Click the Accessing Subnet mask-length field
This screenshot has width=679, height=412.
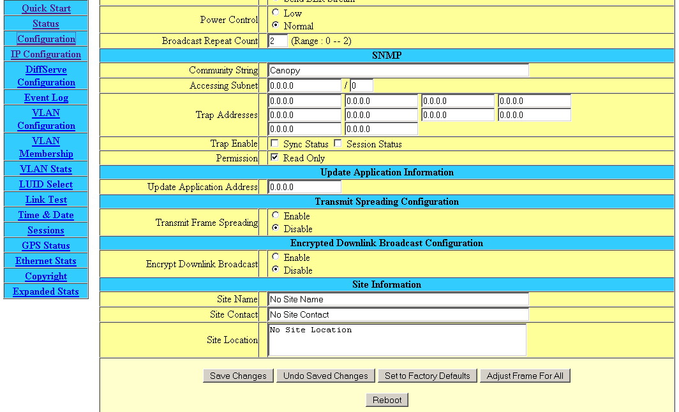pos(361,85)
